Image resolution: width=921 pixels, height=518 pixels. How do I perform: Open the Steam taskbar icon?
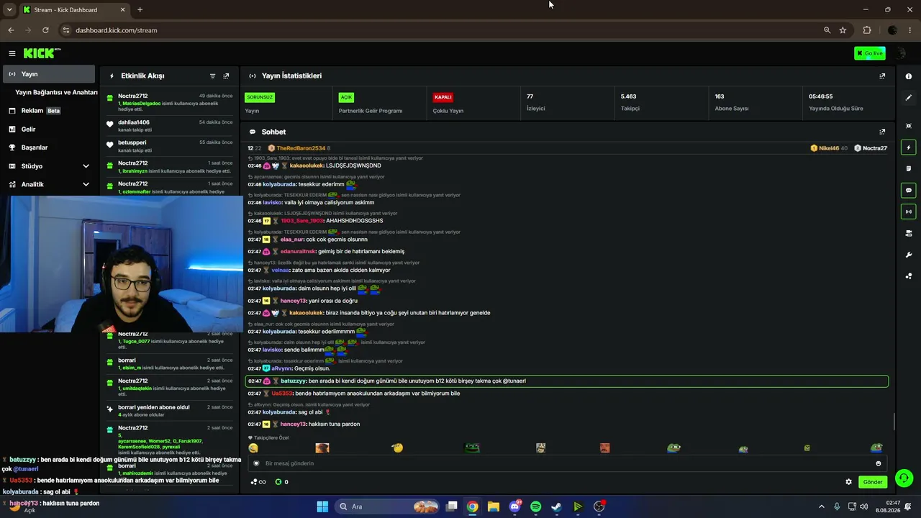(556, 506)
